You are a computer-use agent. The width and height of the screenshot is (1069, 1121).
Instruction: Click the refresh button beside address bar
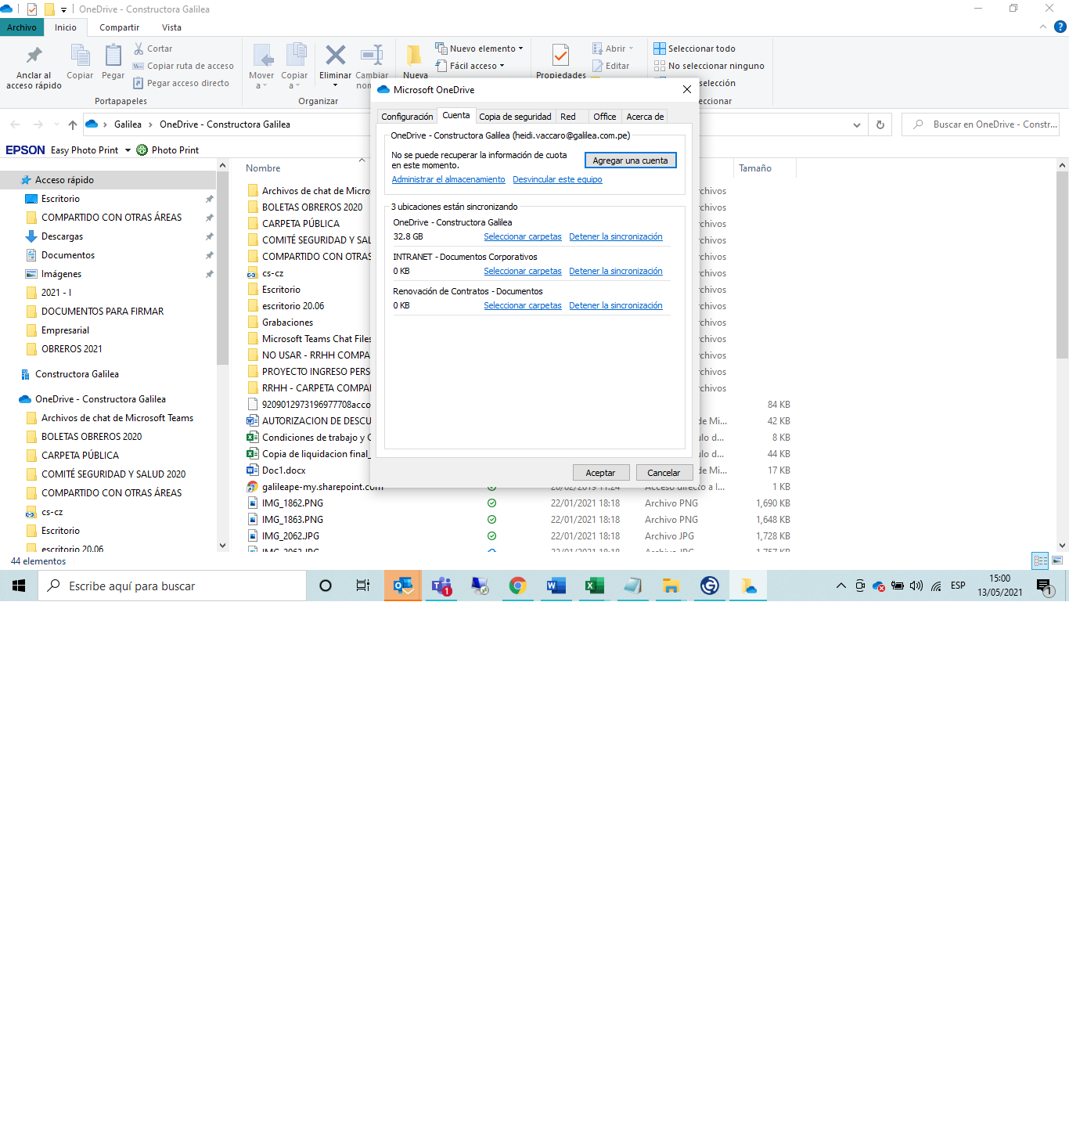point(880,124)
